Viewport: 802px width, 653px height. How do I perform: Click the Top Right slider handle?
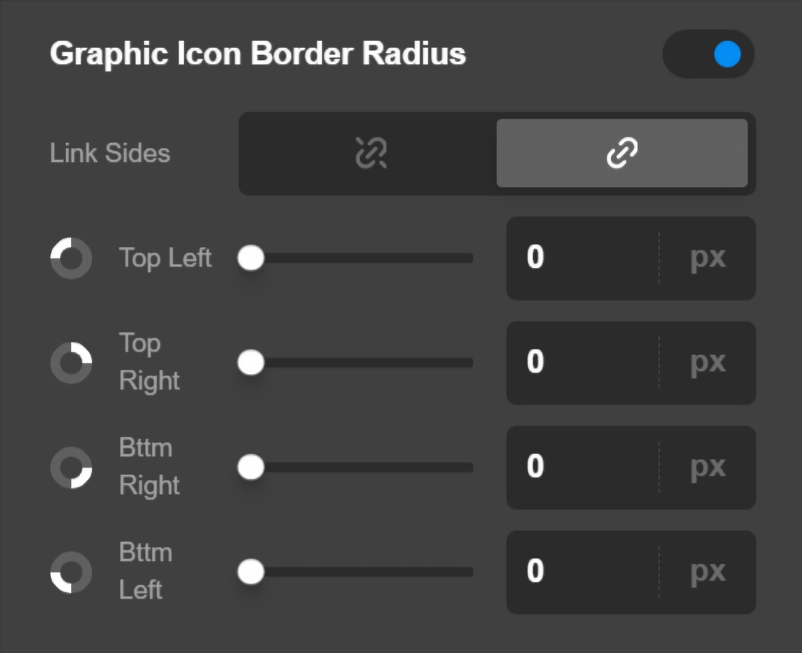[250, 363]
